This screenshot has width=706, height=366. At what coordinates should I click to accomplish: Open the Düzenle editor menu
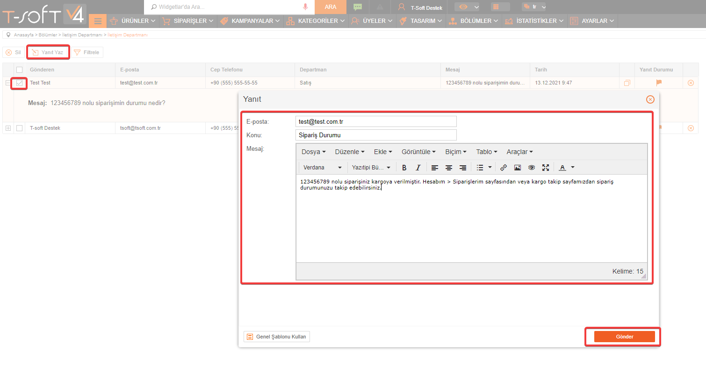(x=350, y=152)
